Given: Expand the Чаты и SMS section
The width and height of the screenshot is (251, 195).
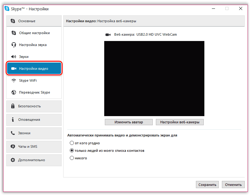Looking at the screenshot, I should point(34,147).
